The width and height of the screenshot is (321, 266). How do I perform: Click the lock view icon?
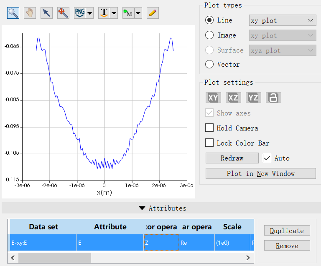(x=273, y=98)
